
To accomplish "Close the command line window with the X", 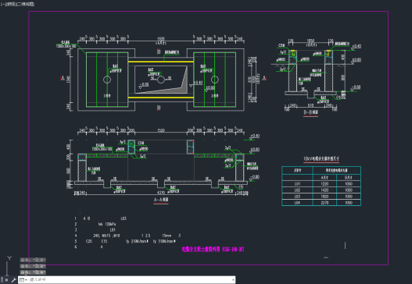I will pos(6,280).
